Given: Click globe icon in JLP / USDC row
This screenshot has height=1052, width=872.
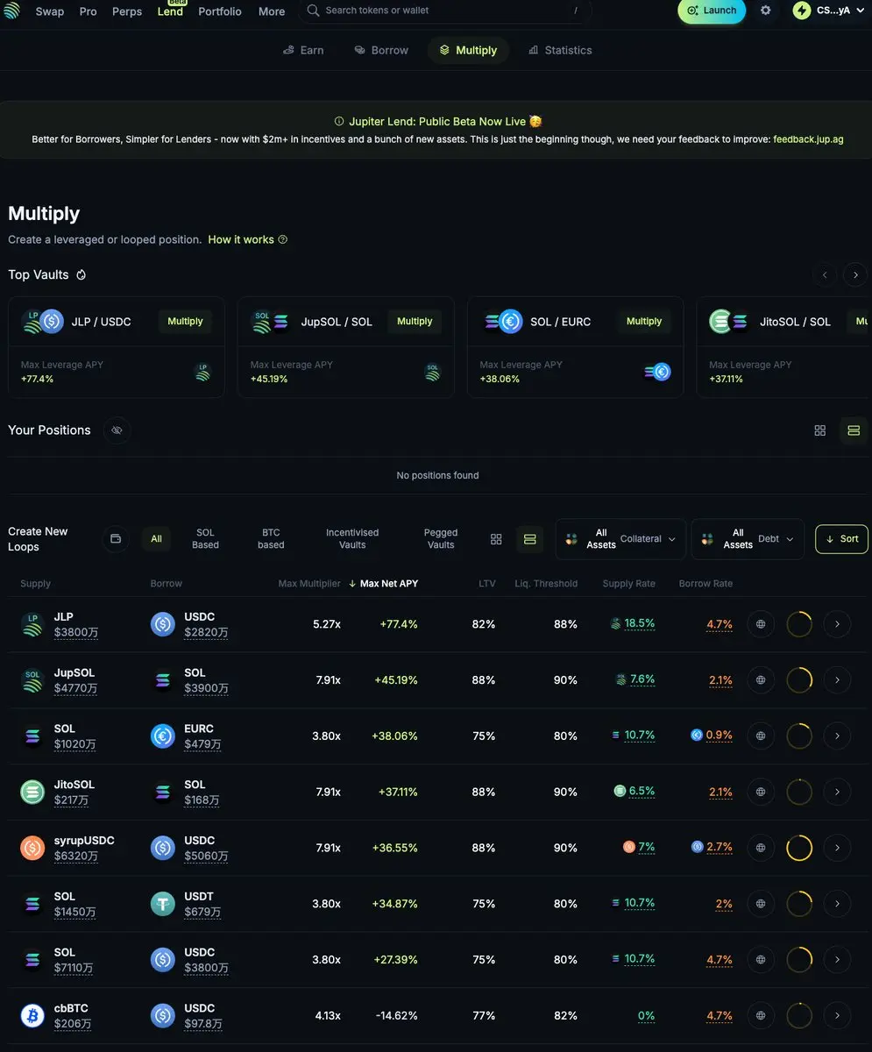Looking at the screenshot, I should coord(761,624).
